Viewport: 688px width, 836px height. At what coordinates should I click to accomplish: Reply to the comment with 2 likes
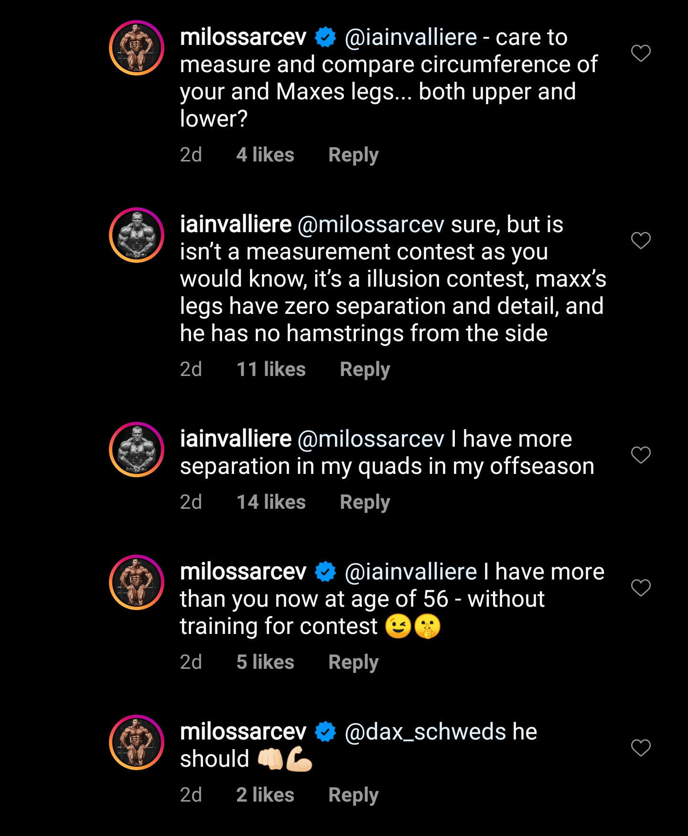pyautogui.click(x=353, y=795)
